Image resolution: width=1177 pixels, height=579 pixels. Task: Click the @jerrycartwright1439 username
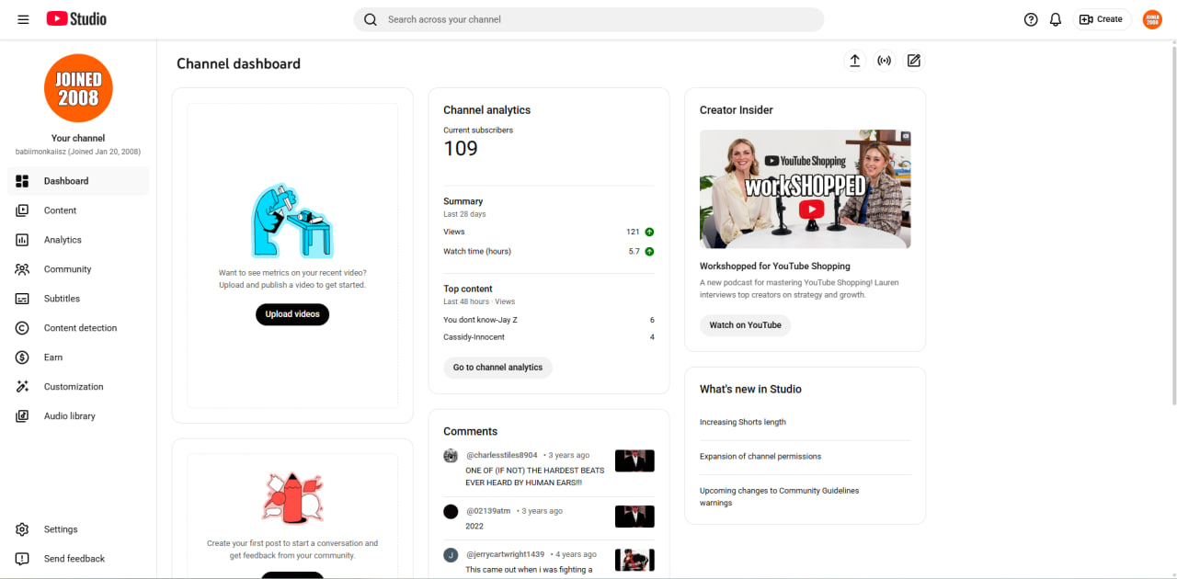pos(505,555)
